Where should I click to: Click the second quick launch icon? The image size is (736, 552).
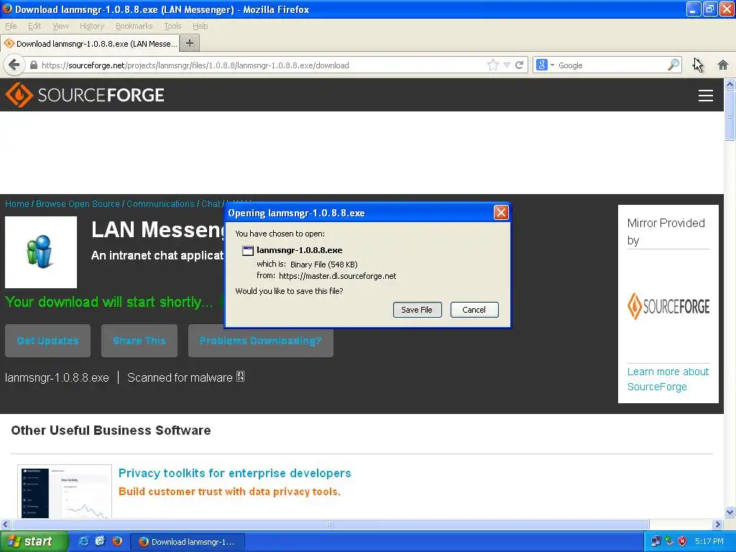[x=100, y=541]
